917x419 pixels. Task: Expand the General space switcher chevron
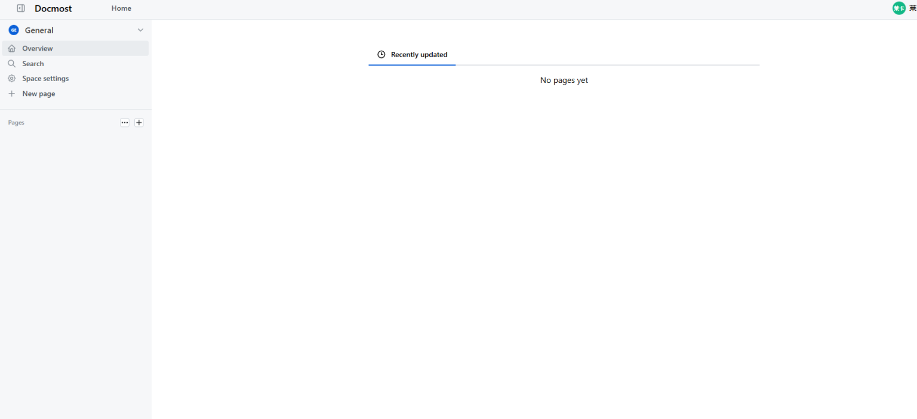pyautogui.click(x=140, y=30)
